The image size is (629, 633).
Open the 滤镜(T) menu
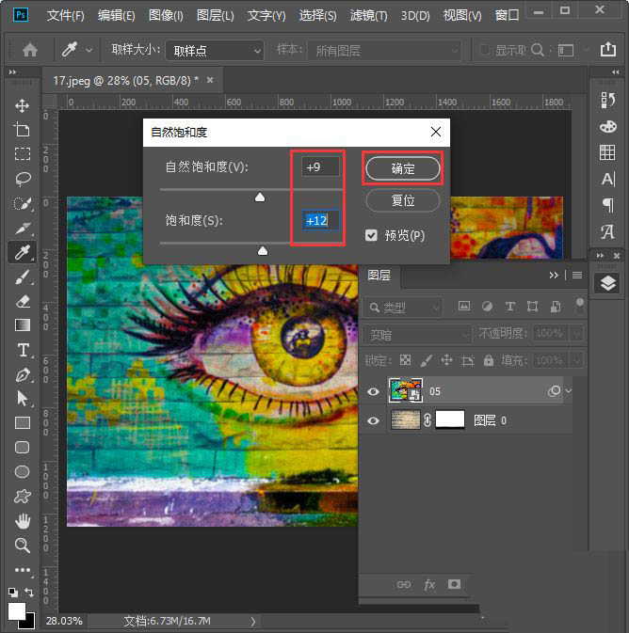click(x=368, y=15)
